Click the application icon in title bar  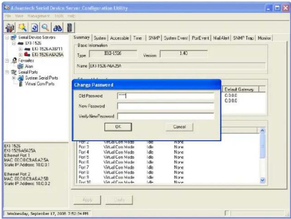7,8
